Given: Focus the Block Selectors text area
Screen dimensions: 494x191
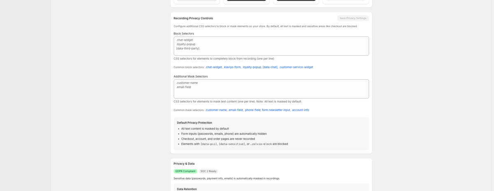Looking at the screenshot, I should click(271, 46).
